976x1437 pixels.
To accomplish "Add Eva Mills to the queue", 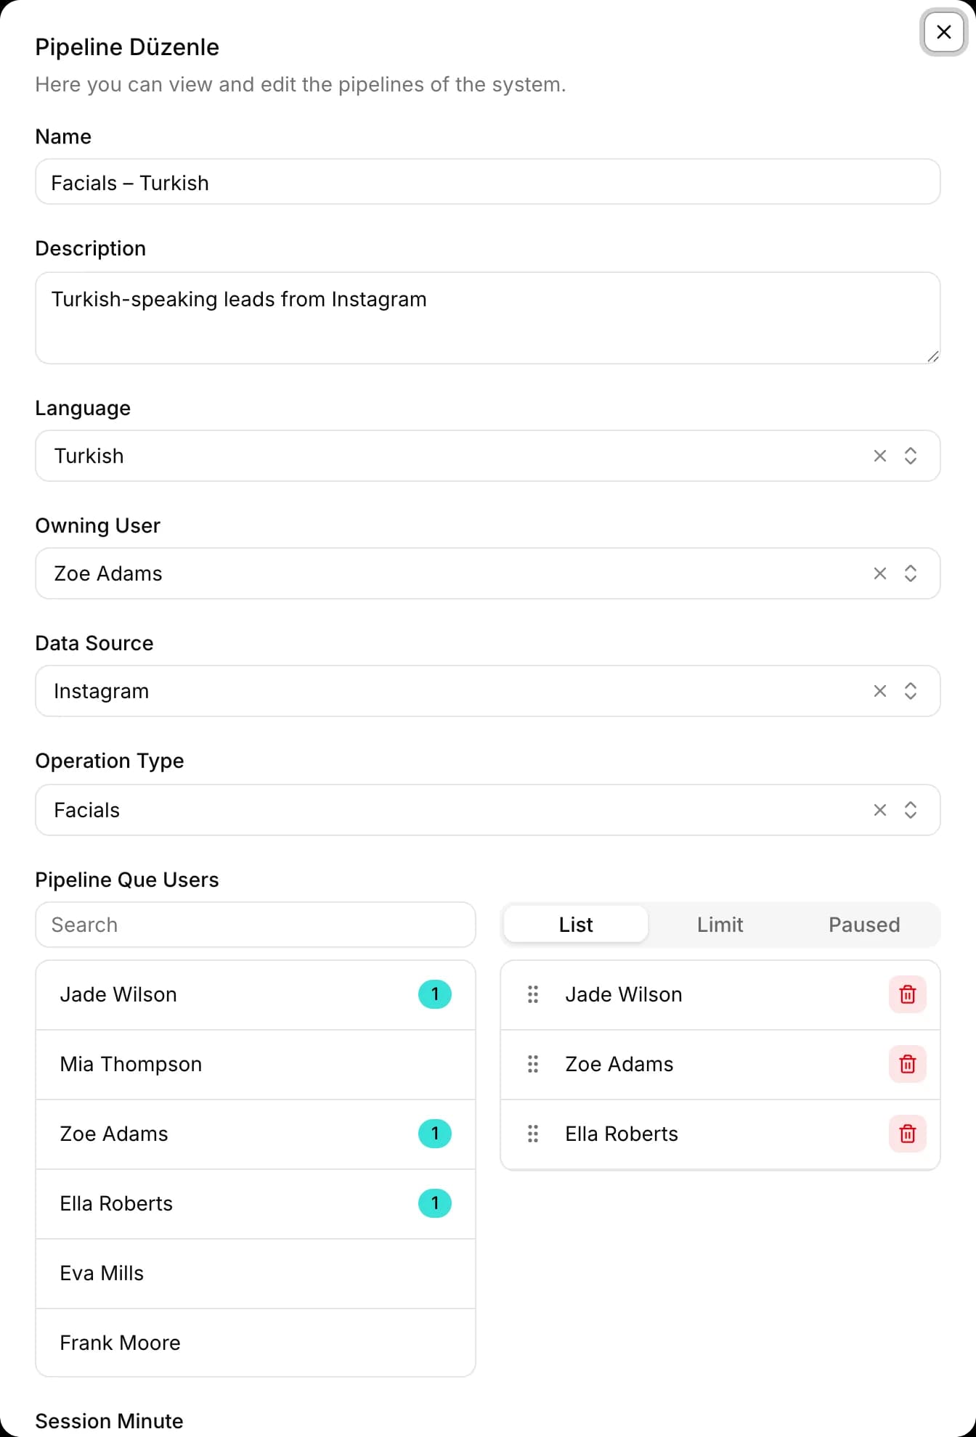I will point(256,1274).
